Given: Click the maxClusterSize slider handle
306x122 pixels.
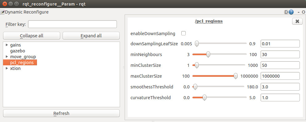Looking at the screenshot, I should (x=236, y=76).
